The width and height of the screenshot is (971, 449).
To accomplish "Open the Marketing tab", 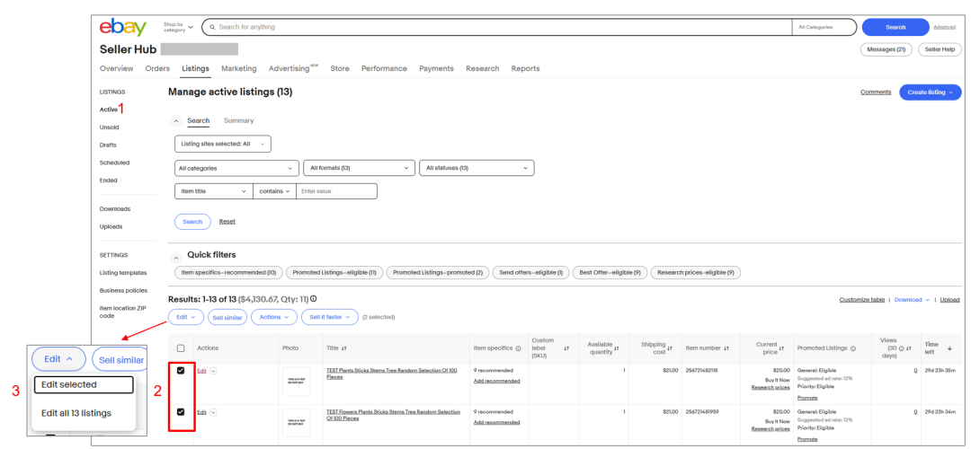I will tap(239, 68).
